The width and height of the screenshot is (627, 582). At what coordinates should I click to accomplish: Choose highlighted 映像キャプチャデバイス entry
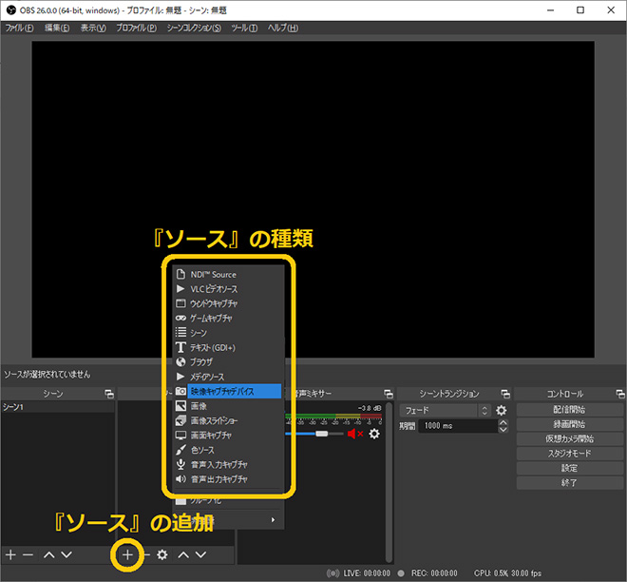point(228,391)
